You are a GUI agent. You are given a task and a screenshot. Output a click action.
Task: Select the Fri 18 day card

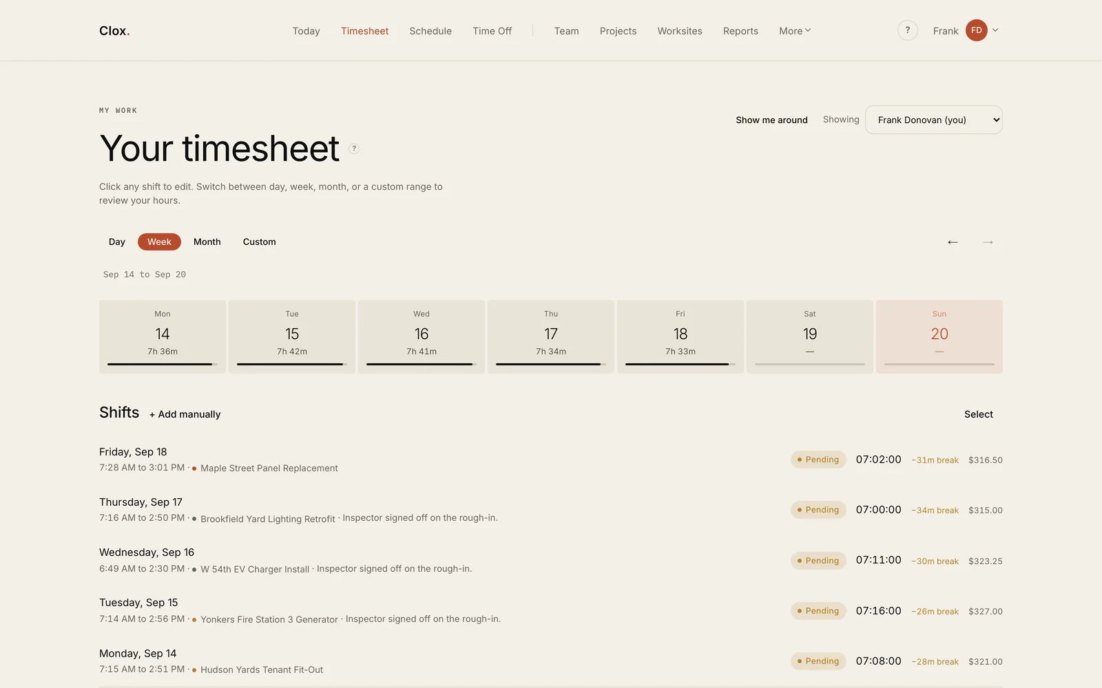[x=680, y=336]
